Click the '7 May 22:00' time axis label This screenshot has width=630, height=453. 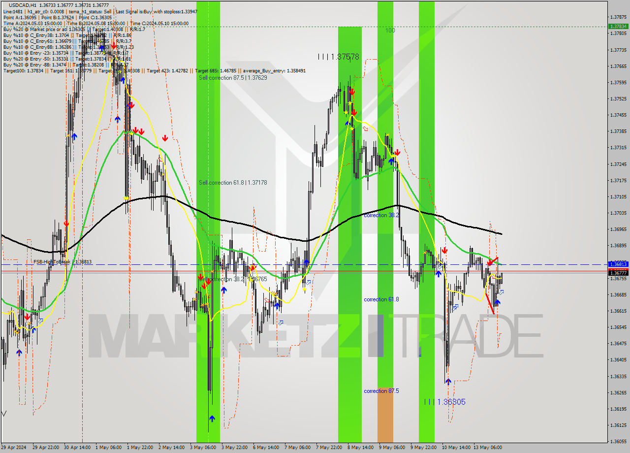click(x=330, y=448)
